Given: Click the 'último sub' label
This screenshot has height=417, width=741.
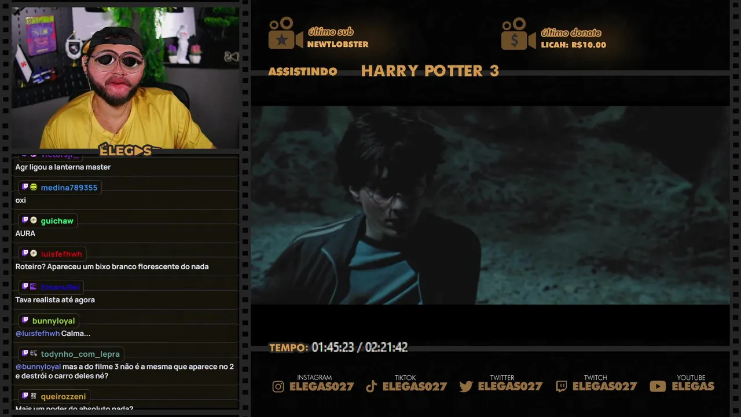Looking at the screenshot, I should point(331,32).
